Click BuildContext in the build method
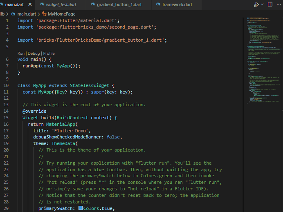283x212 pixels. tap(72, 118)
